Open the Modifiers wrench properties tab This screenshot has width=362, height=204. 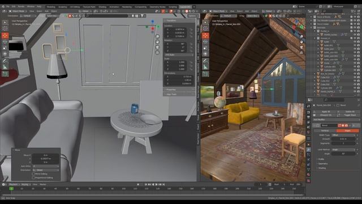[x=308, y=150]
